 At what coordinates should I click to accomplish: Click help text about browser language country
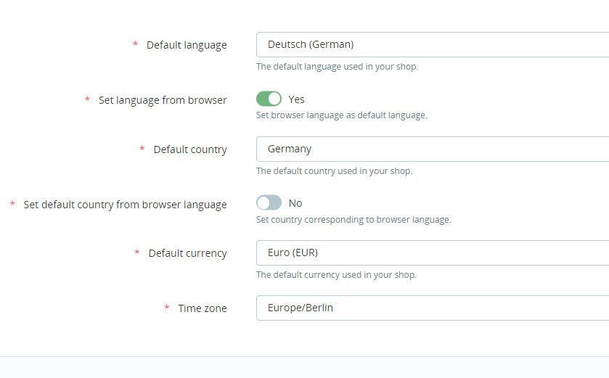(x=353, y=220)
